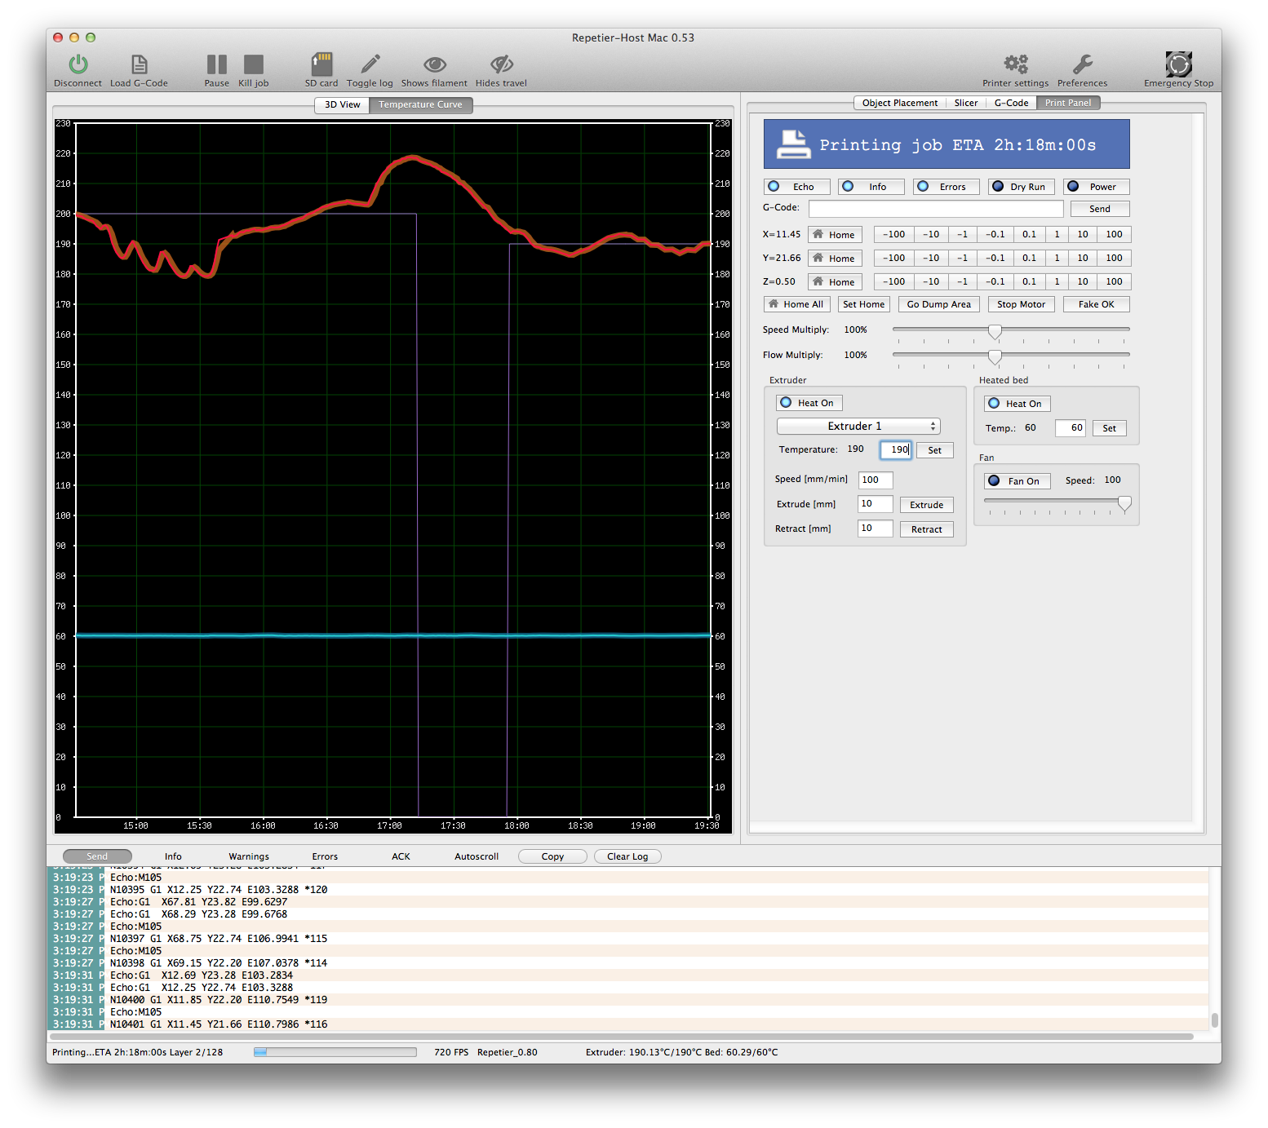The height and width of the screenshot is (1128, 1268).
Task: Click the Speed Multiply slider handle
Action: pos(995,330)
